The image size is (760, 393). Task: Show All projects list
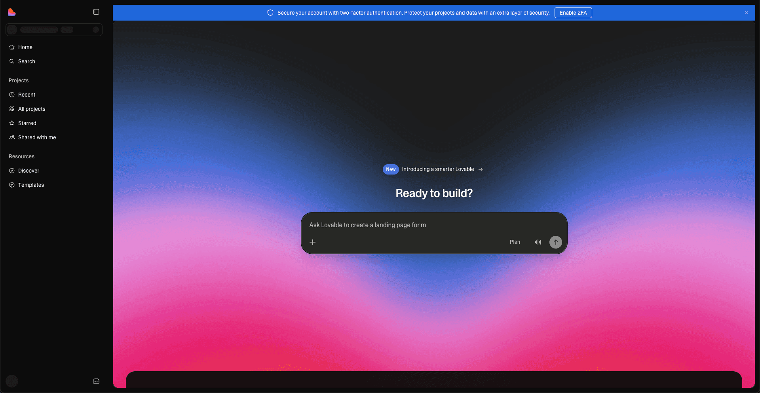point(32,109)
